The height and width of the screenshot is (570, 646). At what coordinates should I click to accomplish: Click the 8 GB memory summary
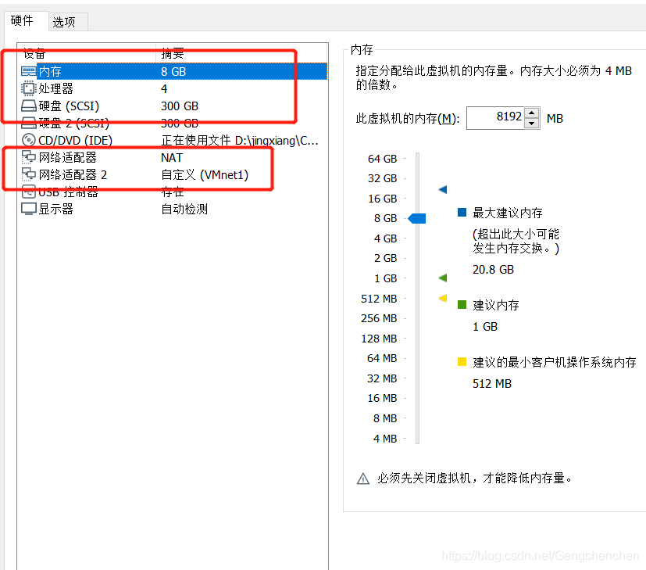[x=173, y=71]
